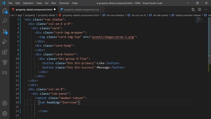Select the src breadcrumb
Screen dimensions: 211x119
tap(13, 15)
